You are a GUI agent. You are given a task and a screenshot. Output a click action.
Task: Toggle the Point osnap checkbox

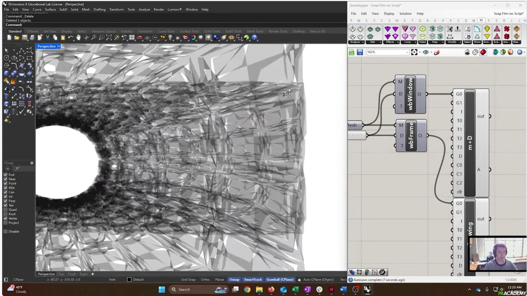5,183
